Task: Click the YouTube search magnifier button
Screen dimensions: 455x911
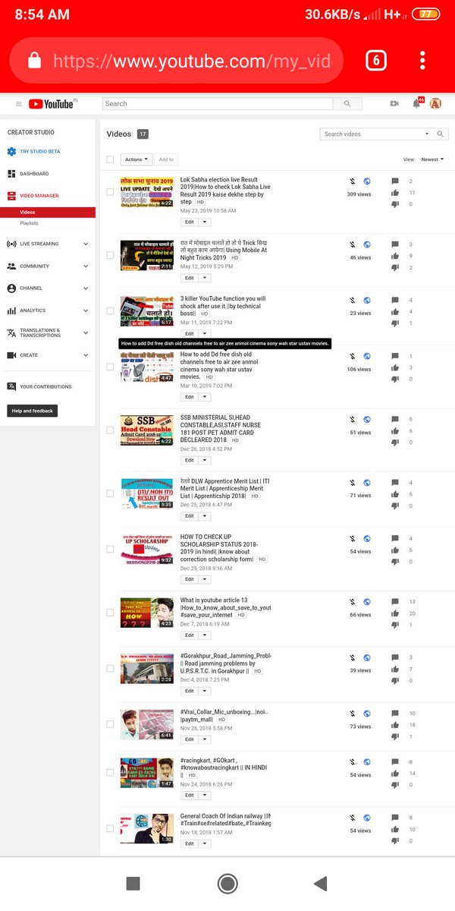Action: [347, 104]
